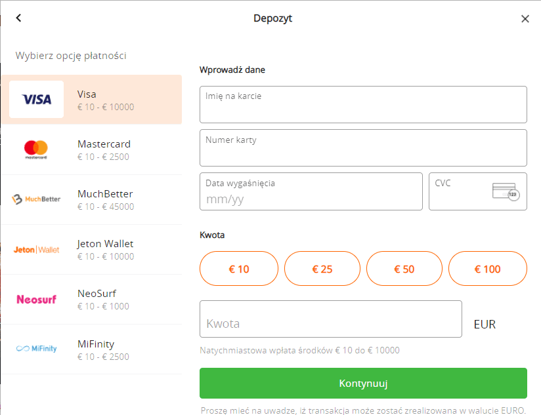
Task: Select the € 25 amount button
Action: tap(322, 269)
